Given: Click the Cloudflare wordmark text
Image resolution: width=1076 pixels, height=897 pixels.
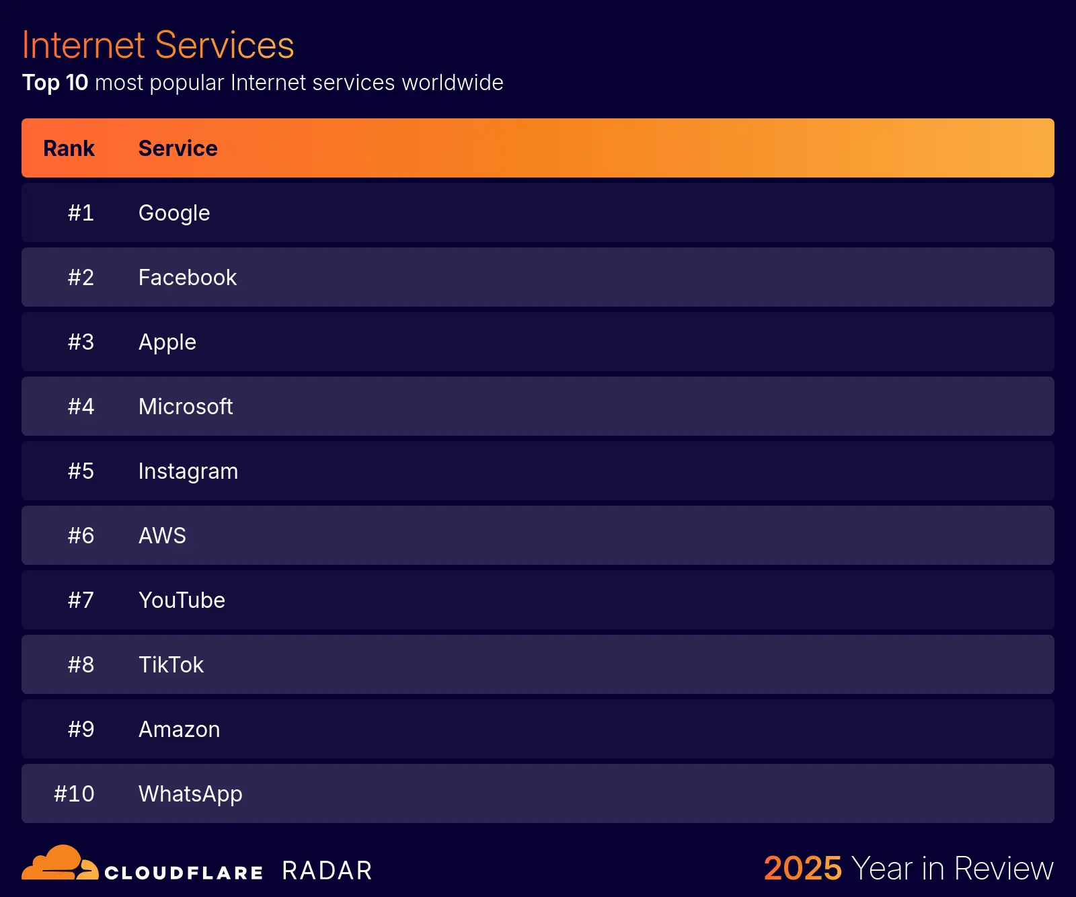Looking at the screenshot, I should coord(184,873).
